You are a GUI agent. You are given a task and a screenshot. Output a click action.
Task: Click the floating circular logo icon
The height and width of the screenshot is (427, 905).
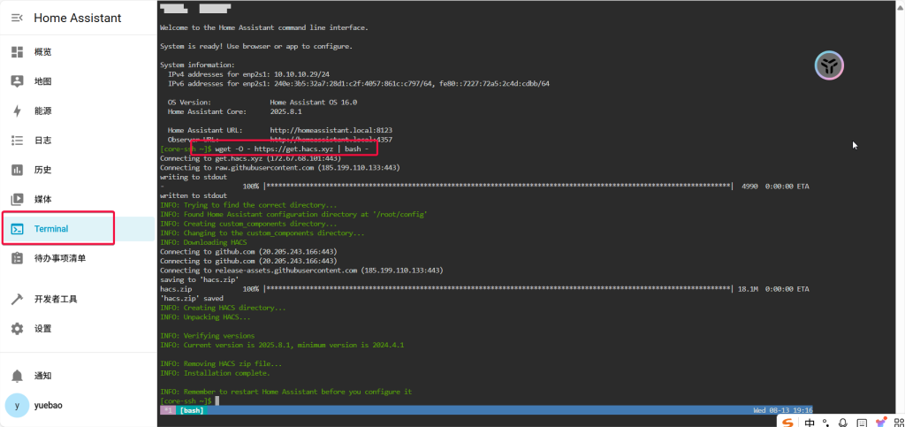829,65
